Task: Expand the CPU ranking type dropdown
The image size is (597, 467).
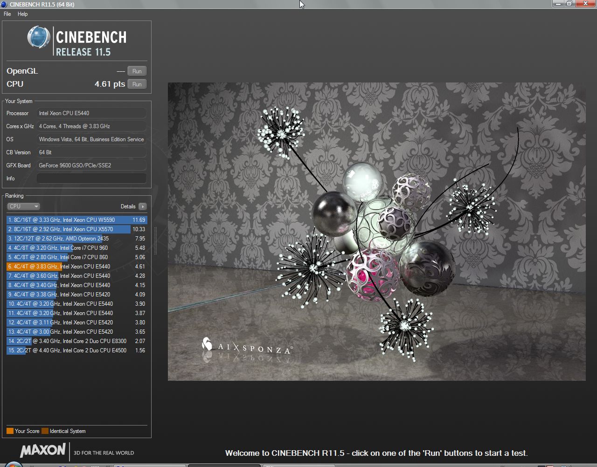Action: (x=23, y=206)
